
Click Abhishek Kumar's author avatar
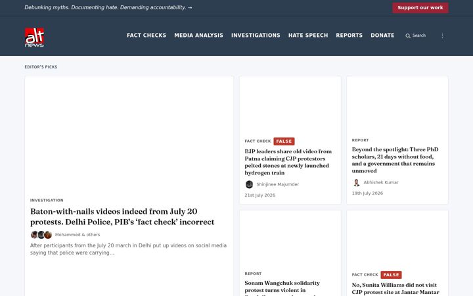pos(356,182)
